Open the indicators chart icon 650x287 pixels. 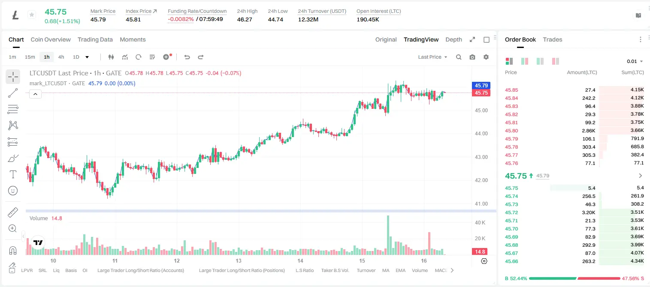click(125, 57)
